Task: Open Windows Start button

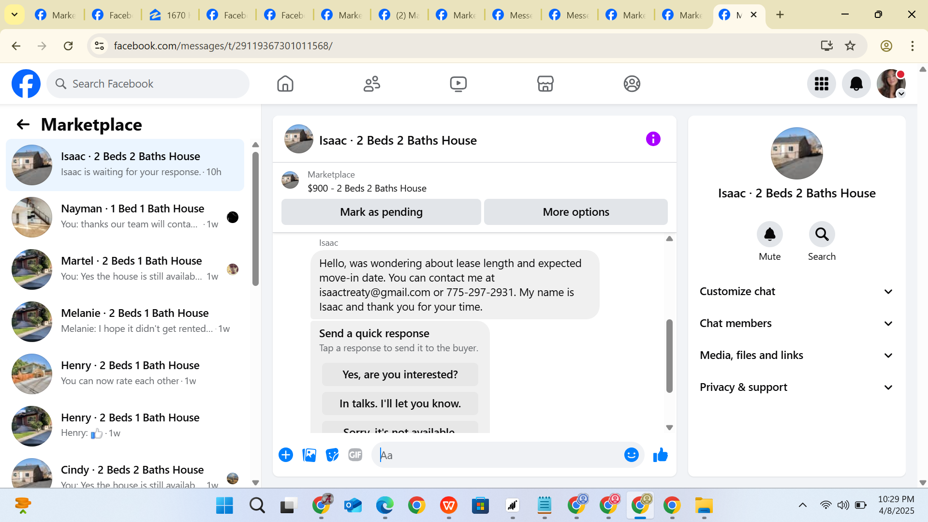Action: coord(224,506)
